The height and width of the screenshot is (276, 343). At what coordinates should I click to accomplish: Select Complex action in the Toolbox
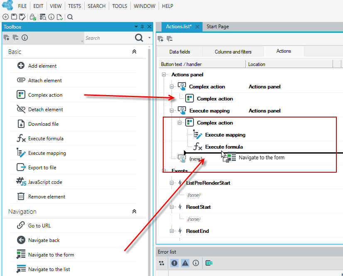point(45,95)
